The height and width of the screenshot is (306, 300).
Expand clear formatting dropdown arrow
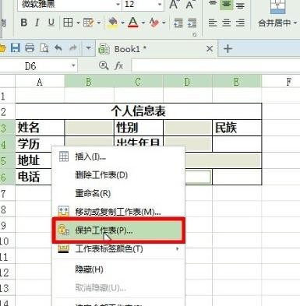coord(164,23)
